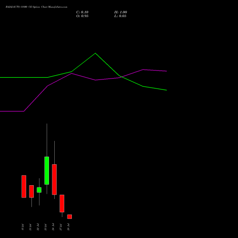Select the high price value H: 1.00
The height and width of the screenshot is (238, 238).
pos(120,12)
